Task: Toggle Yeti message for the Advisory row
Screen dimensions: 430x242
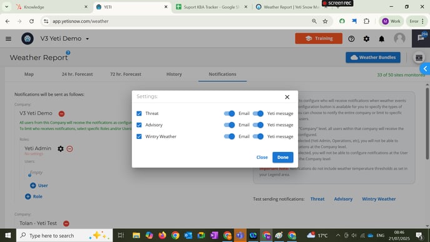Action: pyautogui.click(x=258, y=125)
